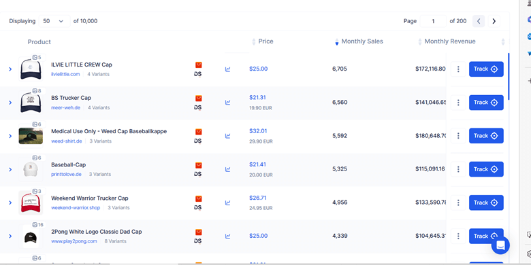
Task: Click DS badge for BS Trucker Cap
Action: click(198, 107)
